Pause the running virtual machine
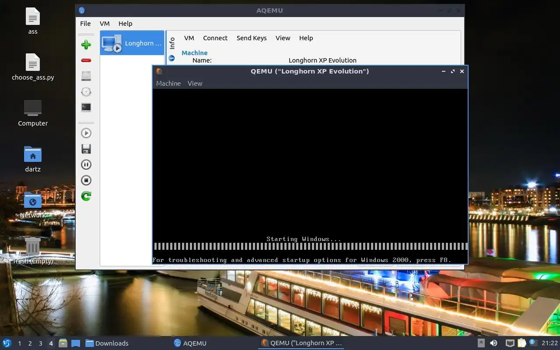The height and width of the screenshot is (350, 560). [x=86, y=165]
